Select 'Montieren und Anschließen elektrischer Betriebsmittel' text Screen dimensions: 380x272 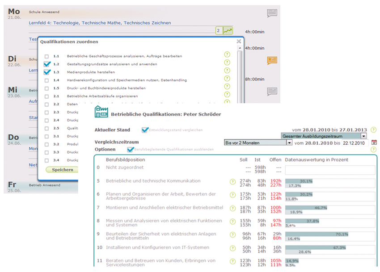point(165,208)
